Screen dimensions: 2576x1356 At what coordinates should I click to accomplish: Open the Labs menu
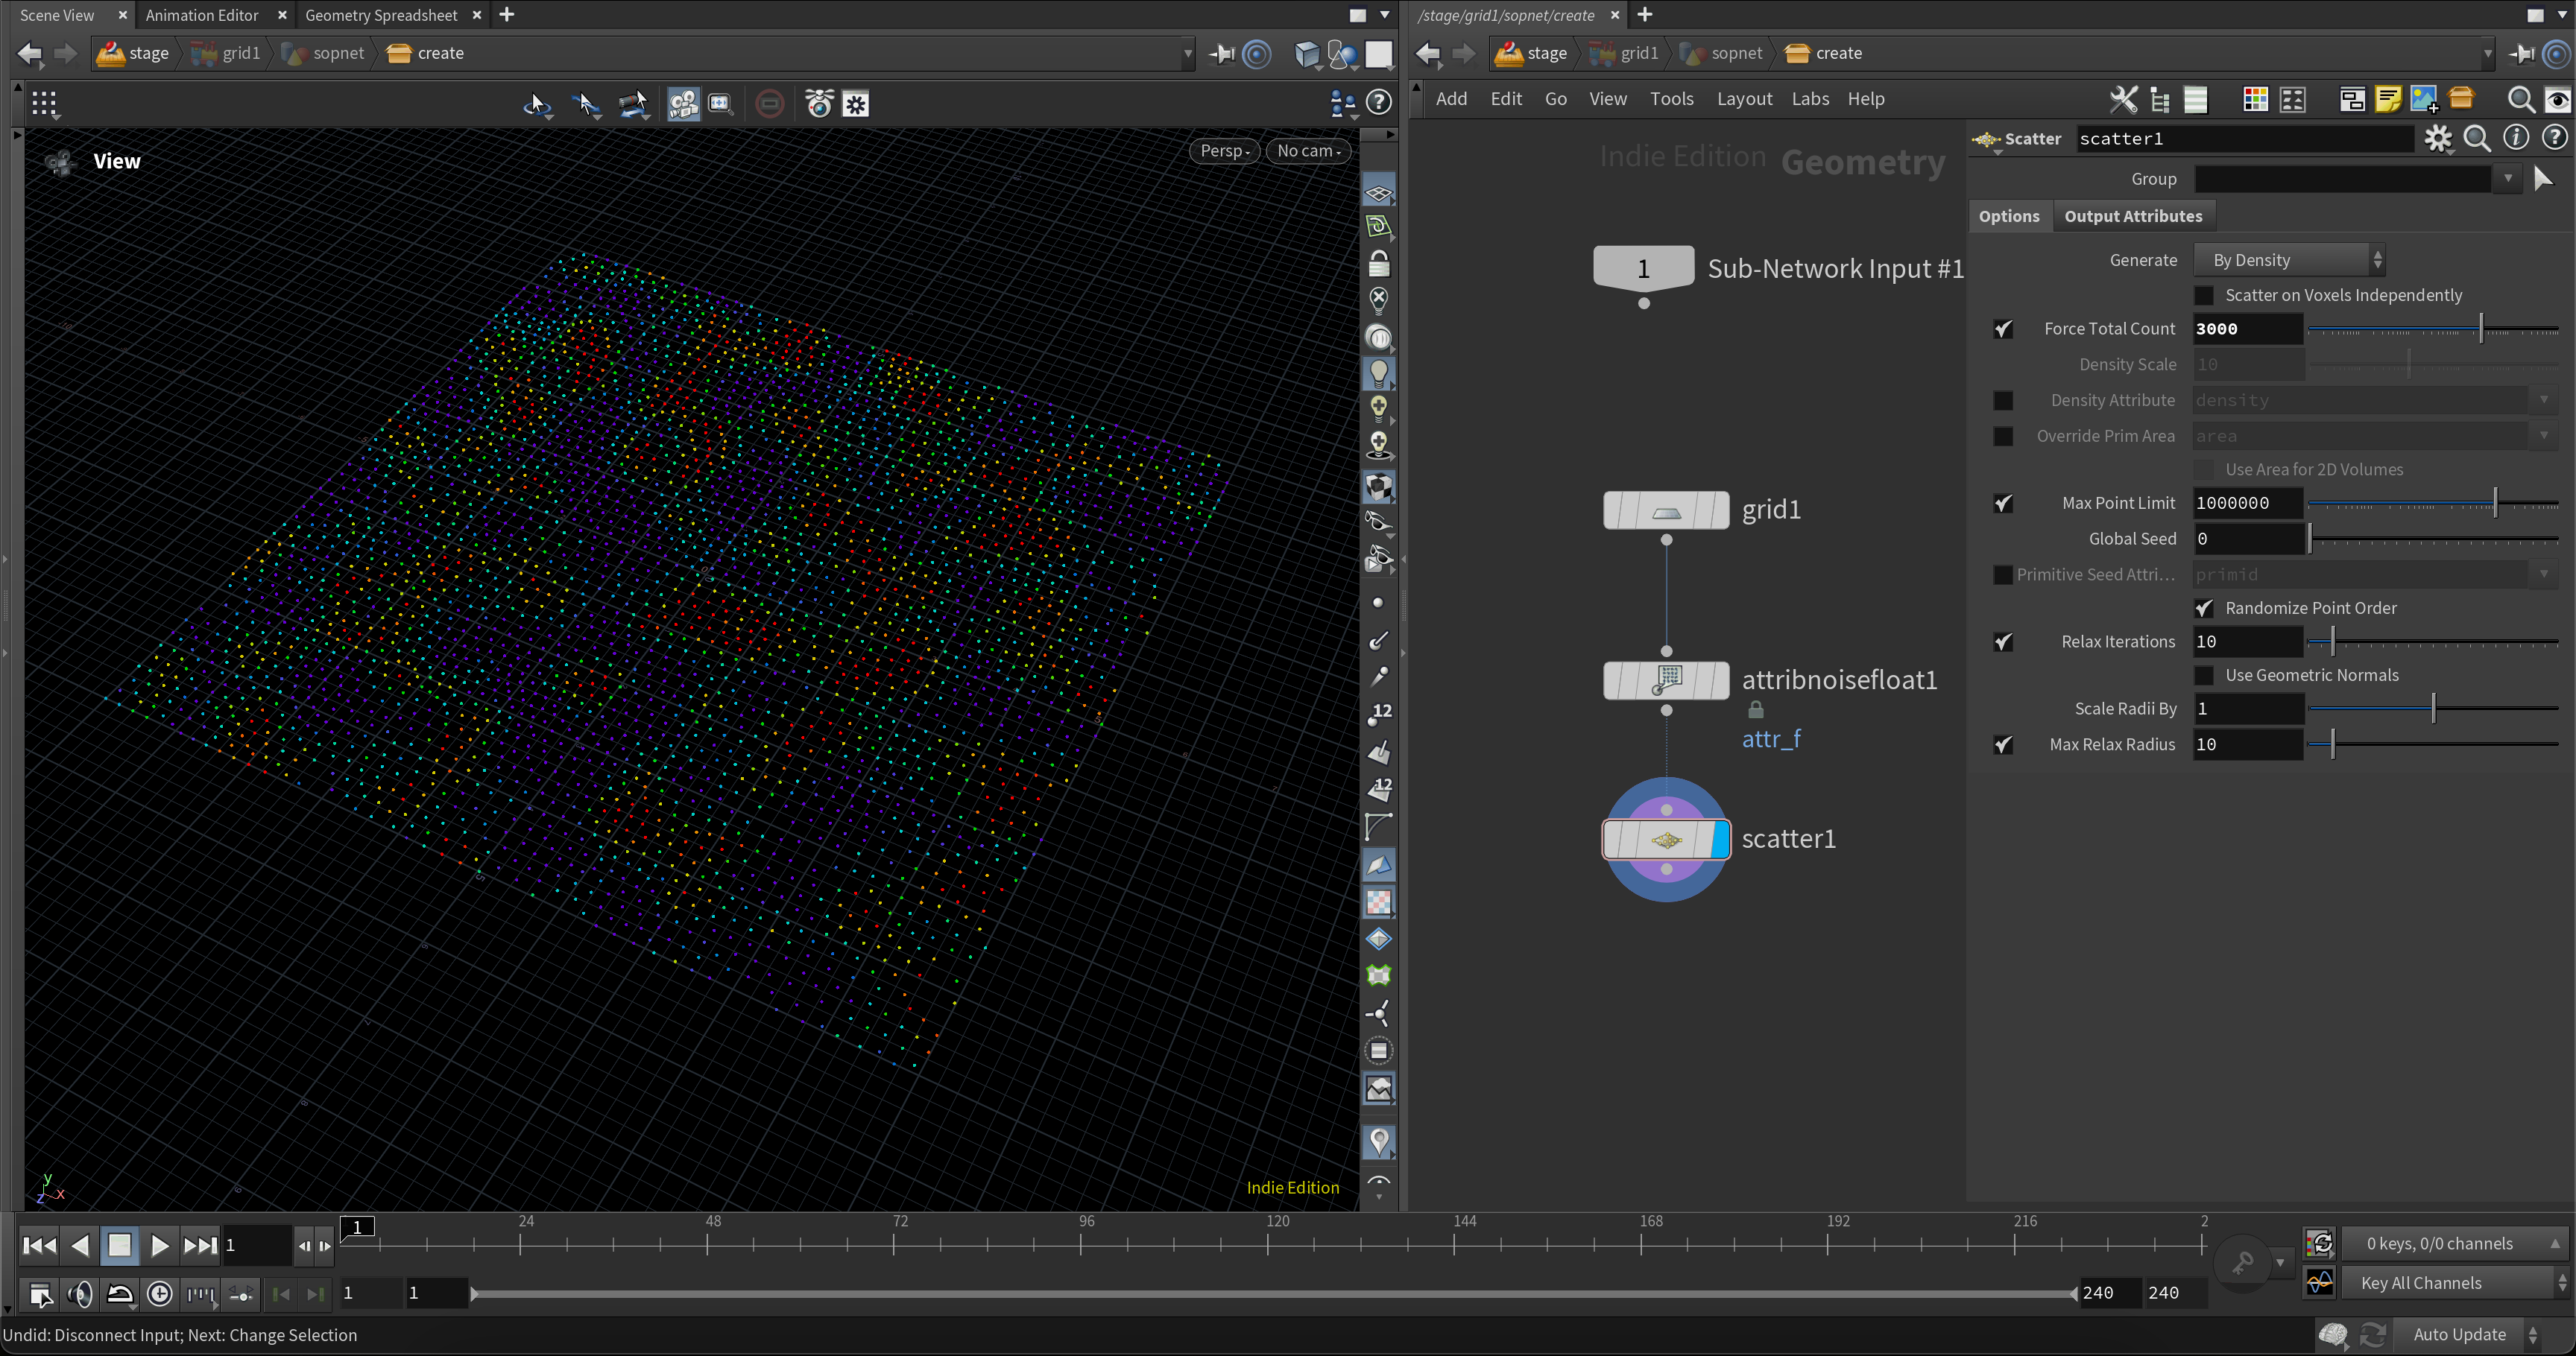[x=1809, y=99]
